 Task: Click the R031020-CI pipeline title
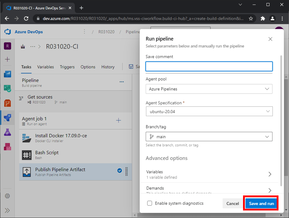62,47
